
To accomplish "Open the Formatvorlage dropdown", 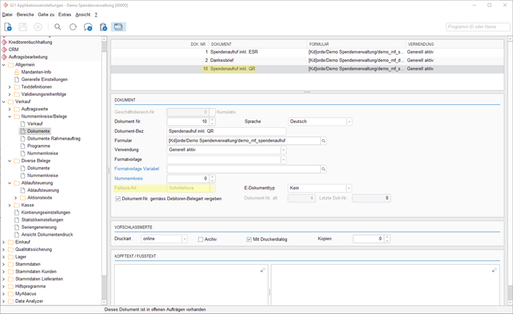I will [x=283, y=160].
